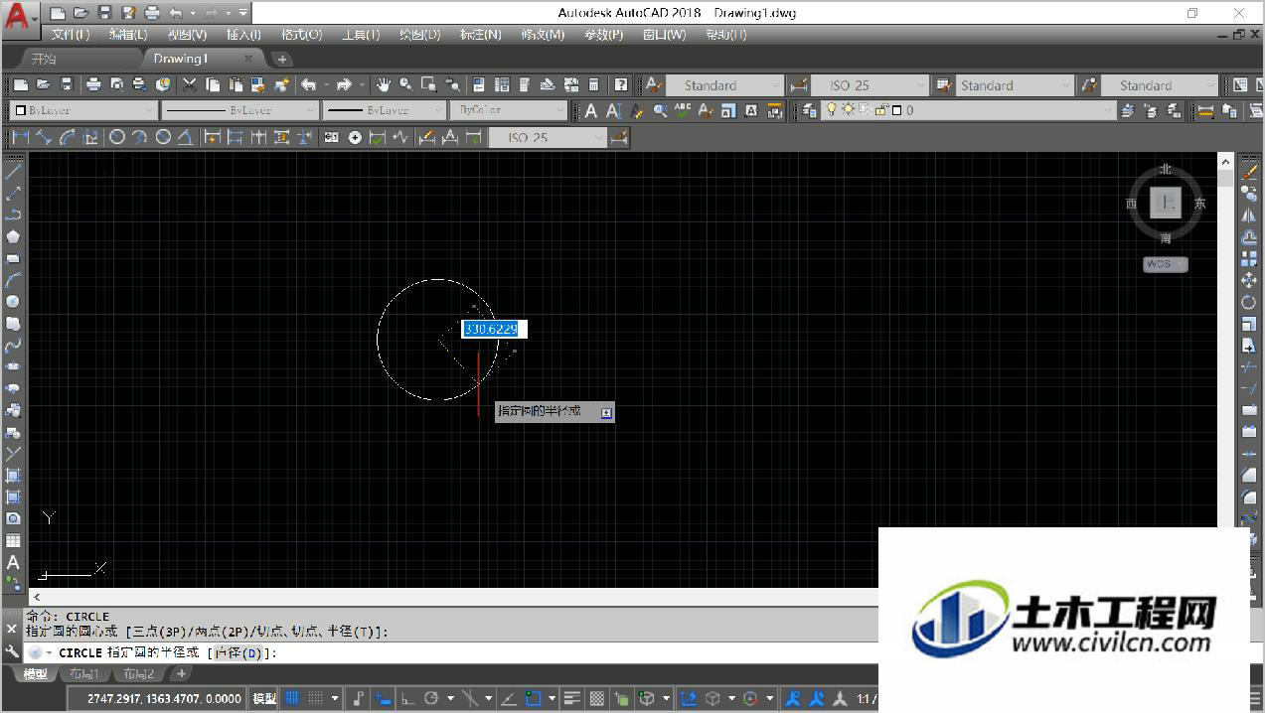Open the table style Standard dropdown
Screen dimensions: 1265x713
tap(1015, 85)
